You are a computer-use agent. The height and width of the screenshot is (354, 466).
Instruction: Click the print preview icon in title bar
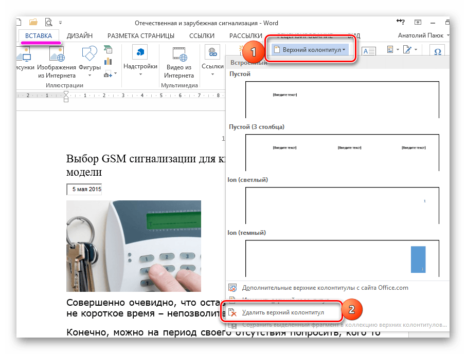(x=49, y=22)
